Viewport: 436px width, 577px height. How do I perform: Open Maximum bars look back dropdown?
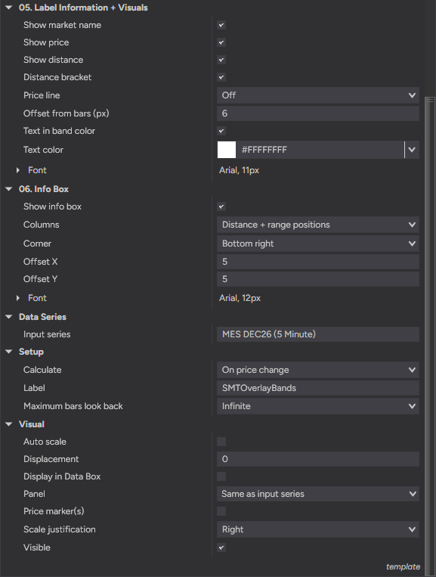(x=318, y=406)
